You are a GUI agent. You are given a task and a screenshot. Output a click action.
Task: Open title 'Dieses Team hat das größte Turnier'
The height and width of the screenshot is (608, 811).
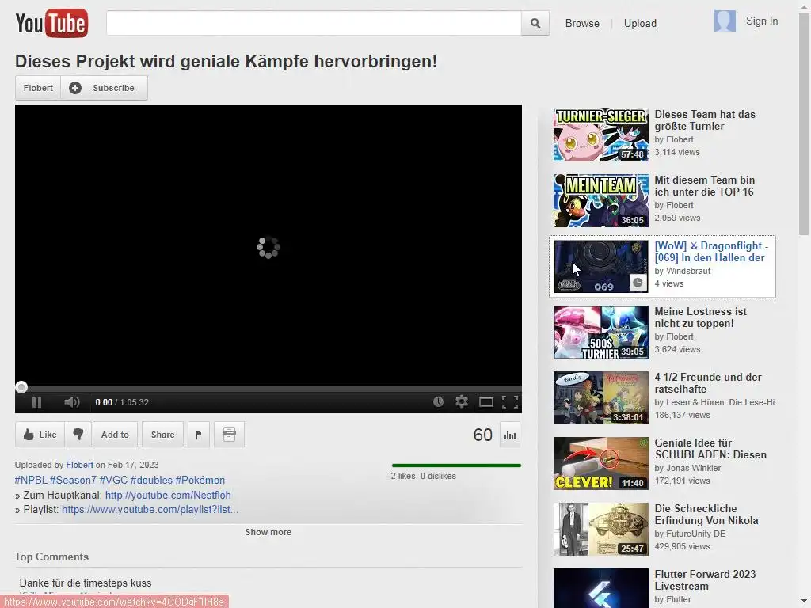coord(705,120)
